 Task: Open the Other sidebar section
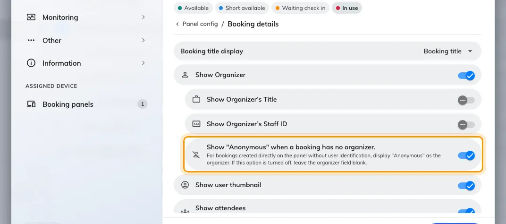click(86, 40)
